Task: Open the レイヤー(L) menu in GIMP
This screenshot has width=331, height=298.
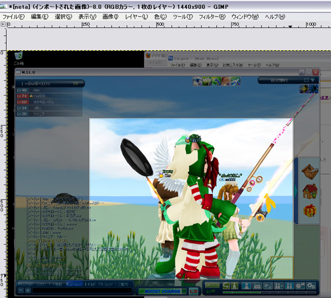Action: (x=136, y=17)
